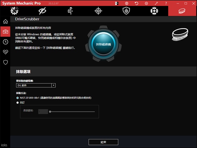This screenshot has height=148, width=197.
Task: Click the 抹除選項 section heading
Action: click(x=23, y=72)
